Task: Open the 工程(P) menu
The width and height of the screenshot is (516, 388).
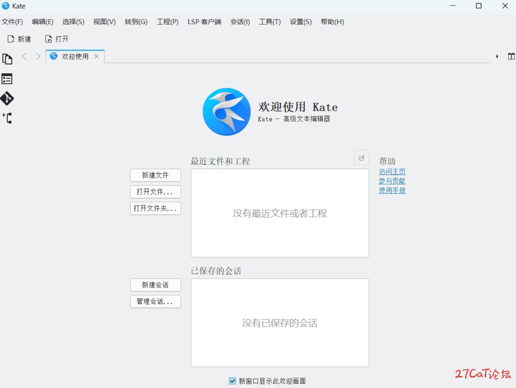Action: pyautogui.click(x=168, y=22)
